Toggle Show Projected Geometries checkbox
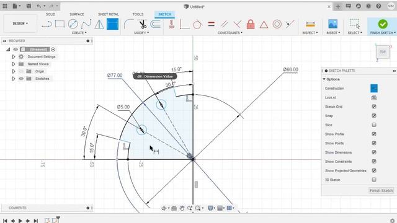The height and width of the screenshot is (223, 397). (374, 171)
